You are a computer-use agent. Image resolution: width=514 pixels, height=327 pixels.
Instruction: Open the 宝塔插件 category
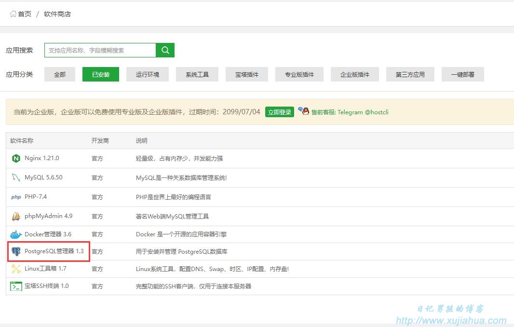click(247, 74)
